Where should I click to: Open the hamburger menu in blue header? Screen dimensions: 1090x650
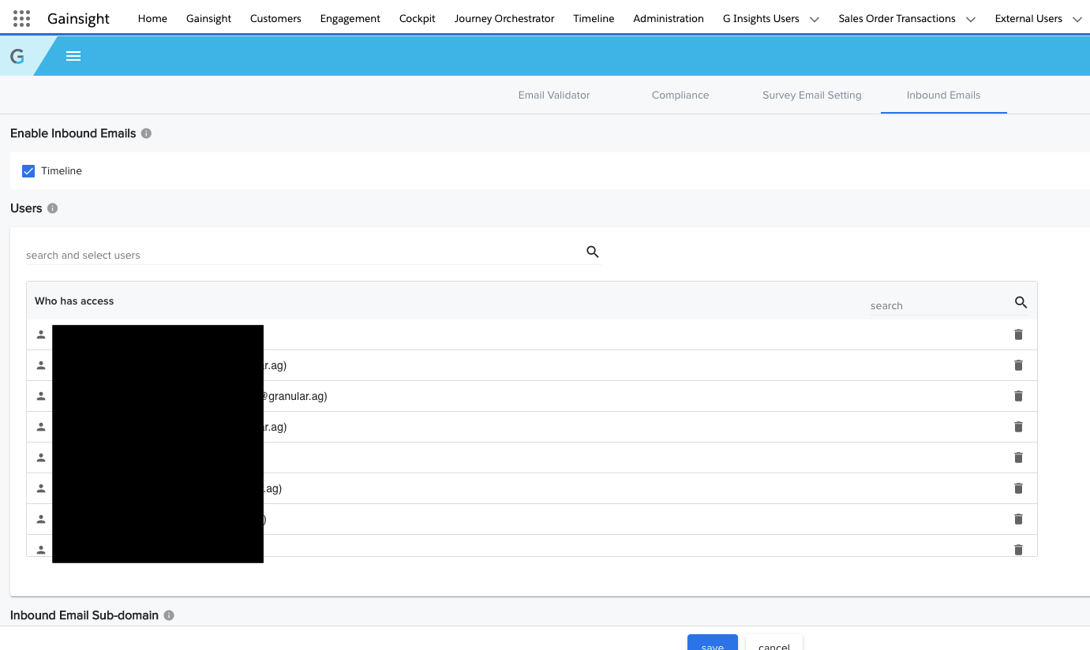73,56
